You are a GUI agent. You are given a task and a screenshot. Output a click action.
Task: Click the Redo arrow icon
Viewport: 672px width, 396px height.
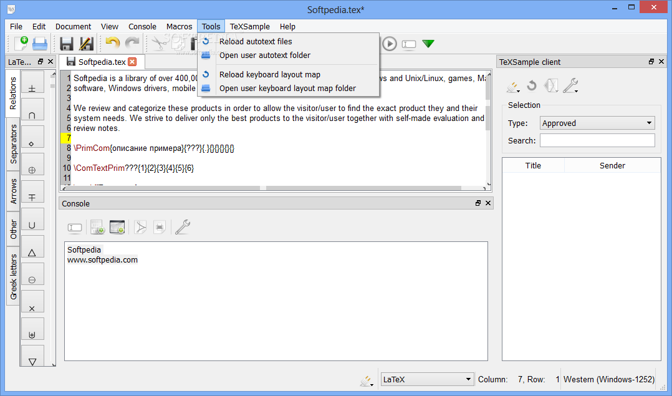(132, 43)
